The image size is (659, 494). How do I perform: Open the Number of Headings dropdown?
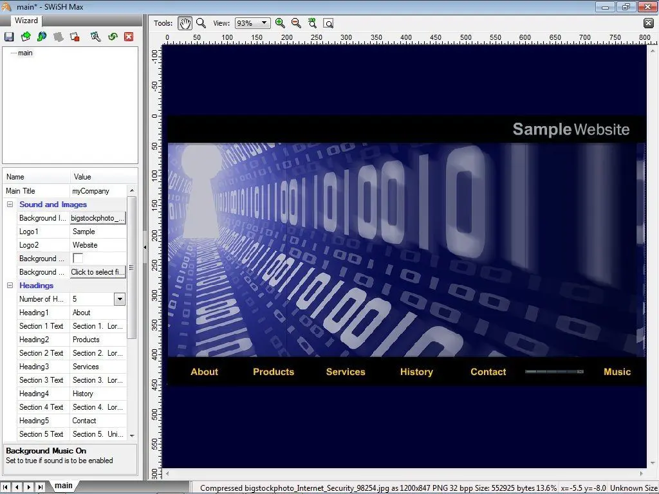coord(119,299)
